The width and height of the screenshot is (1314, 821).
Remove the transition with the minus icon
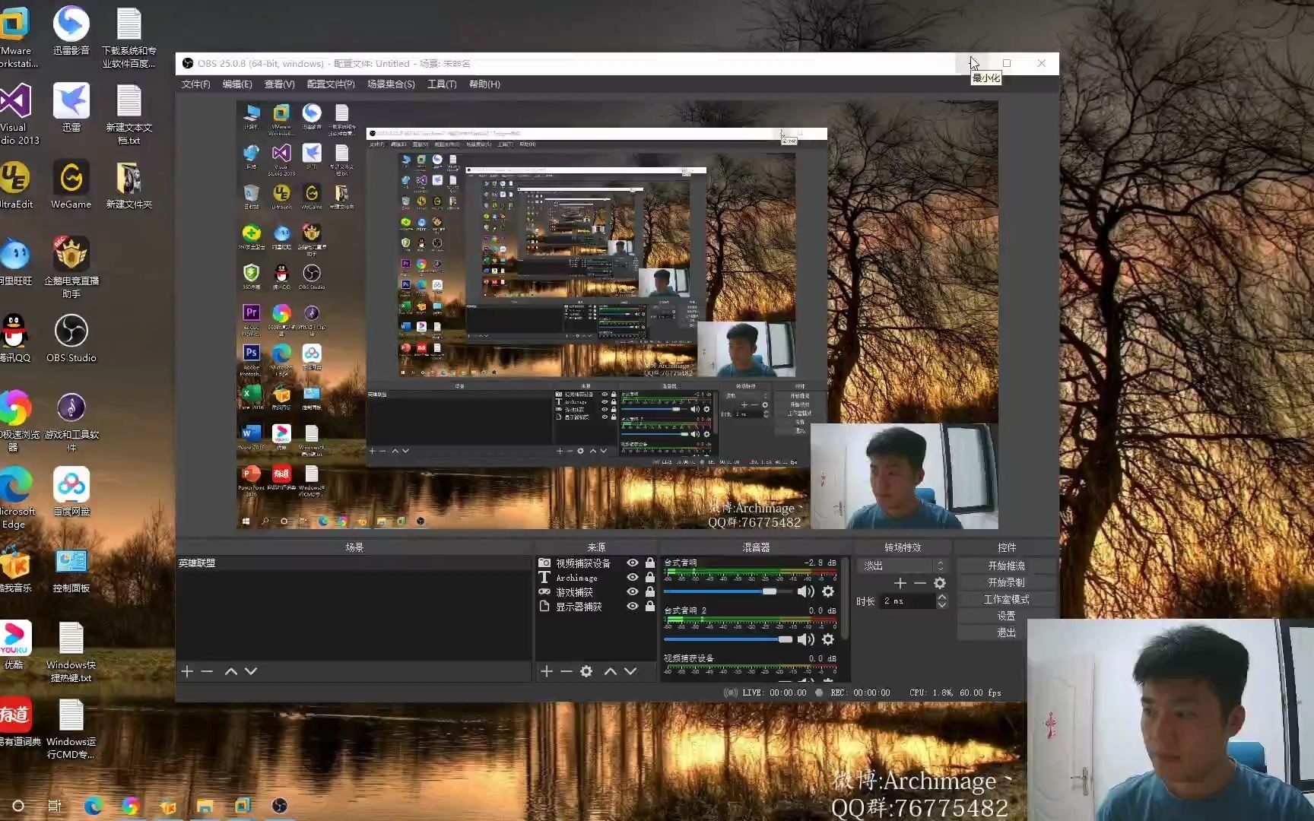point(920,583)
